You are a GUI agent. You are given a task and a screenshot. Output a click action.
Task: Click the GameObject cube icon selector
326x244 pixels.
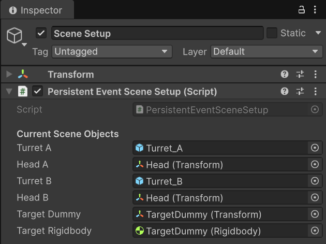point(14,36)
